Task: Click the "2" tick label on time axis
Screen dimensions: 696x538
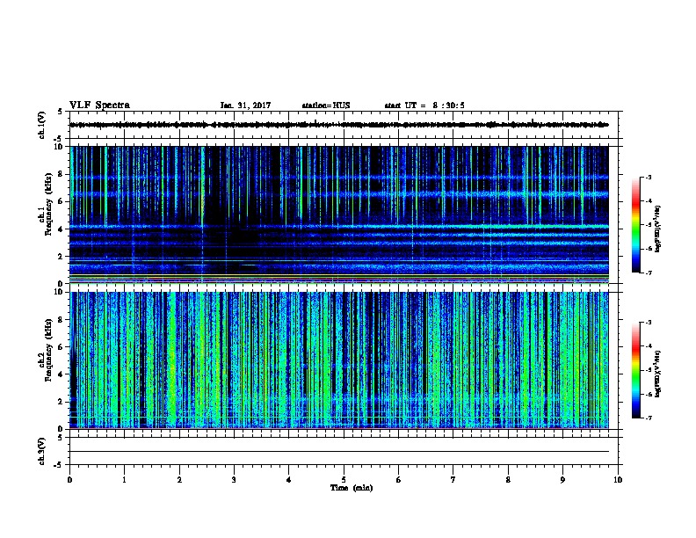Action: tap(179, 480)
